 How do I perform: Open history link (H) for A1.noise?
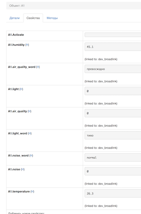23,169
